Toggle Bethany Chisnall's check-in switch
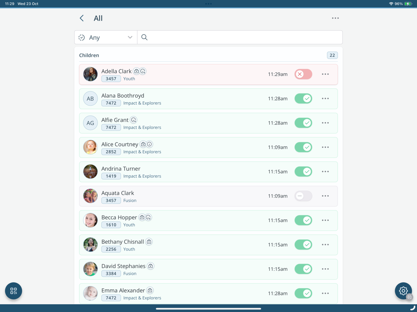Viewport: 417px width, 312px height. 303,245
